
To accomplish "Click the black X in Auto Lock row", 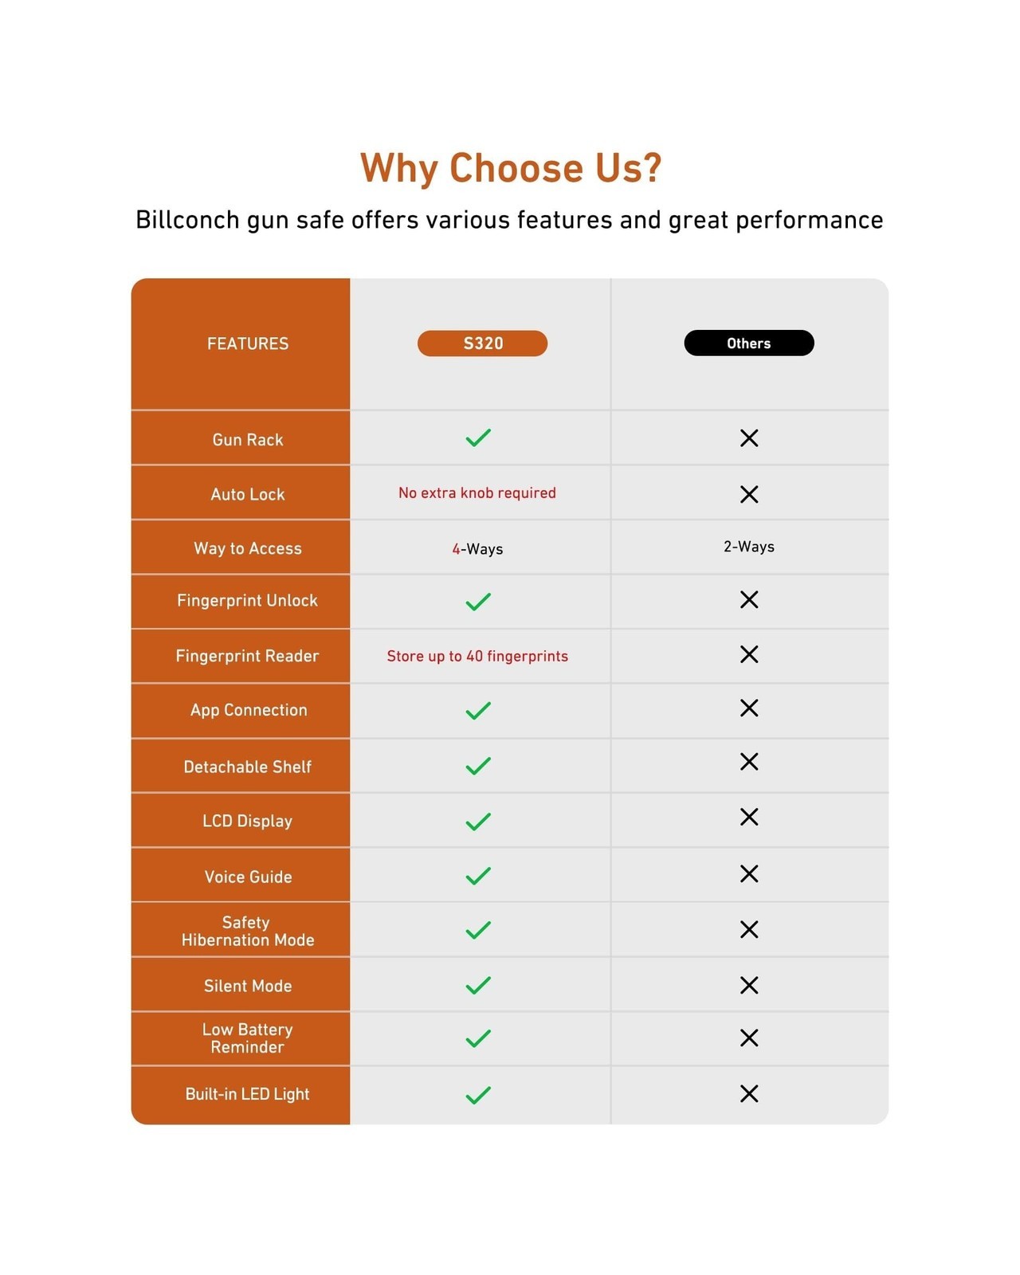I will pyautogui.click(x=749, y=494).
